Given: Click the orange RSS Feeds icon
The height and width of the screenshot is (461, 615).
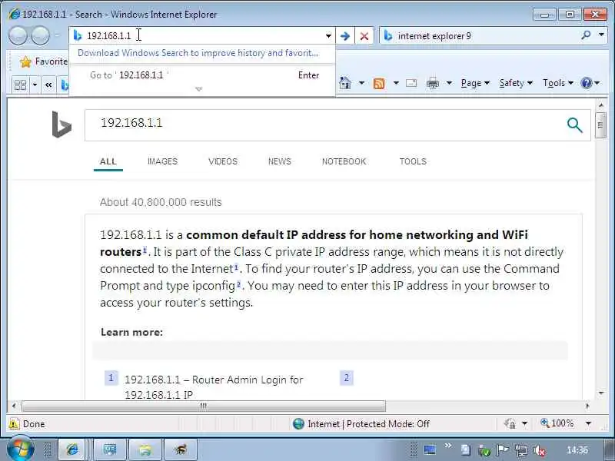Looking at the screenshot, I should 379,83.
